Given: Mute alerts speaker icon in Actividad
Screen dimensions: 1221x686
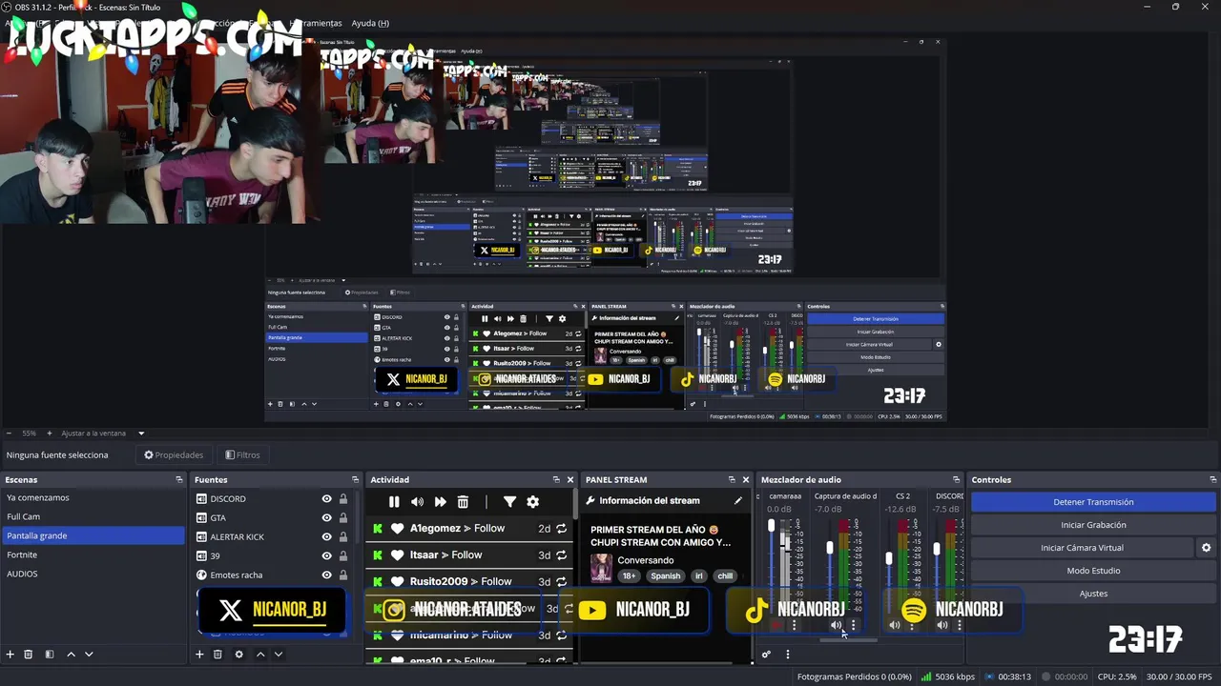Looking at the screenshot, I should pyautogui.click(x=417, y=502).
